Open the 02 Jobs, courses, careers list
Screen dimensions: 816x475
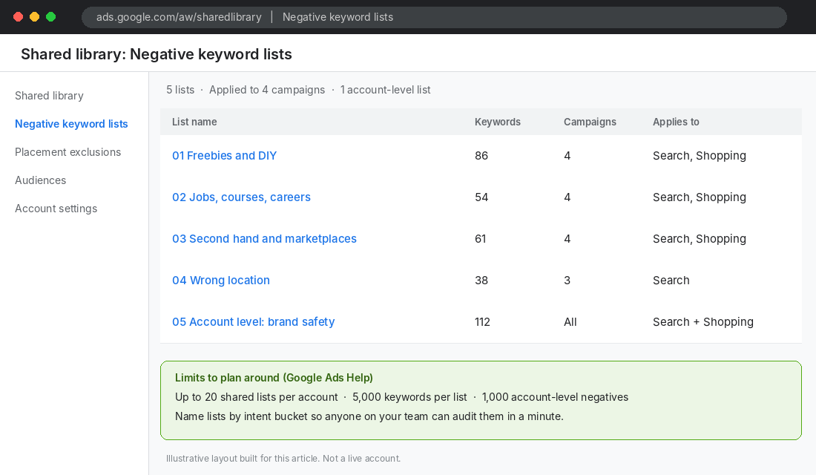pyautogui.click(x=242, y=197)
